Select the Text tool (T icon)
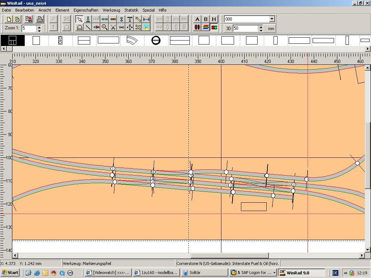Viewport: 371px width, 278px height. point(130,19)
